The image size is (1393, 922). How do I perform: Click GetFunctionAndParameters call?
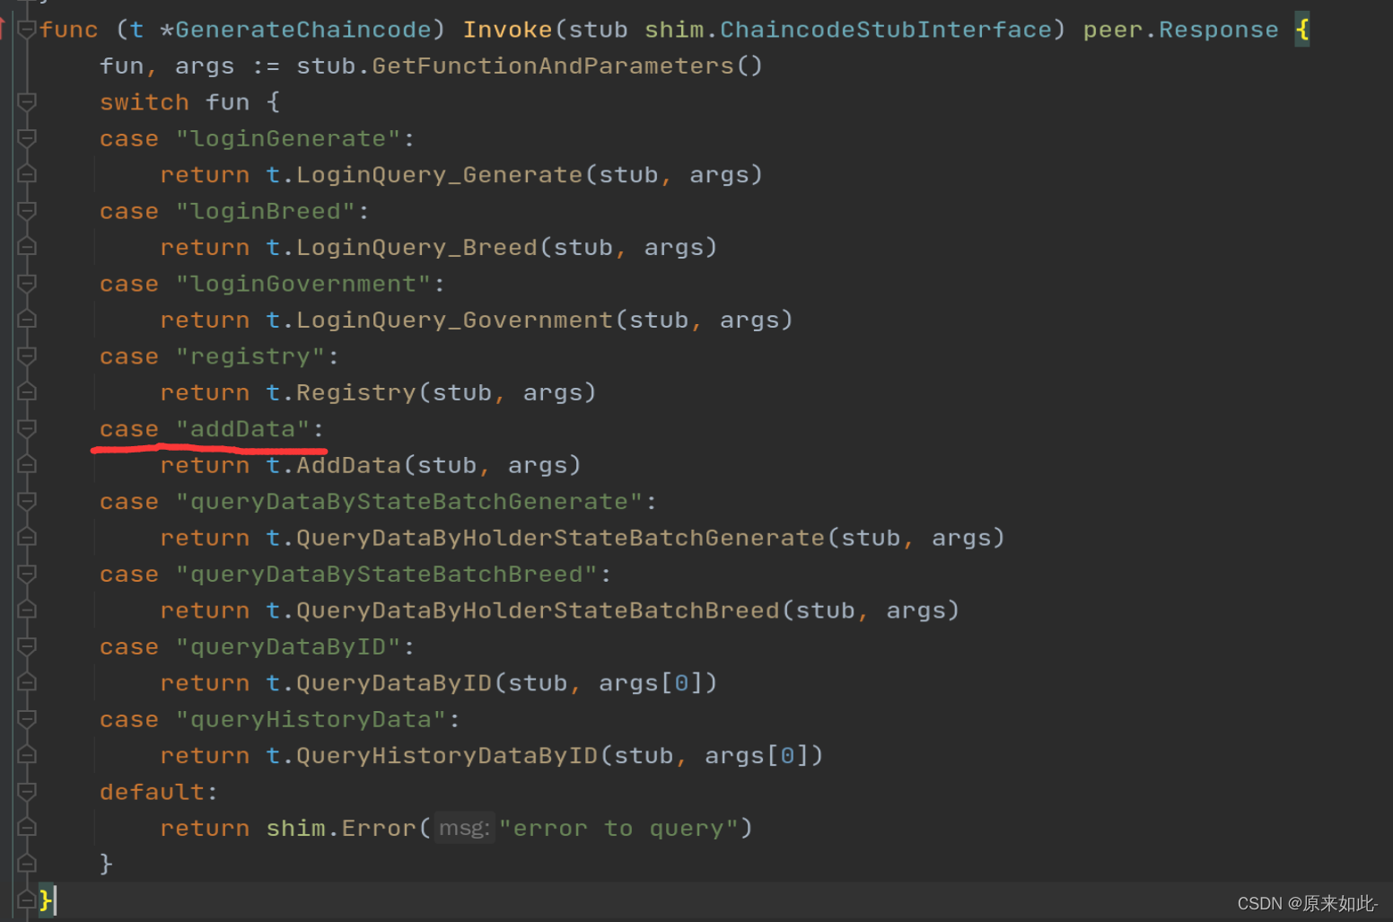tap(552, 66)
